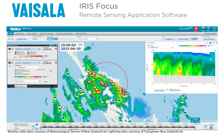This screenshot has width=223, height=135.
Task: Zoom in the timeline with plus icon
Action: (x=37, y=124)
